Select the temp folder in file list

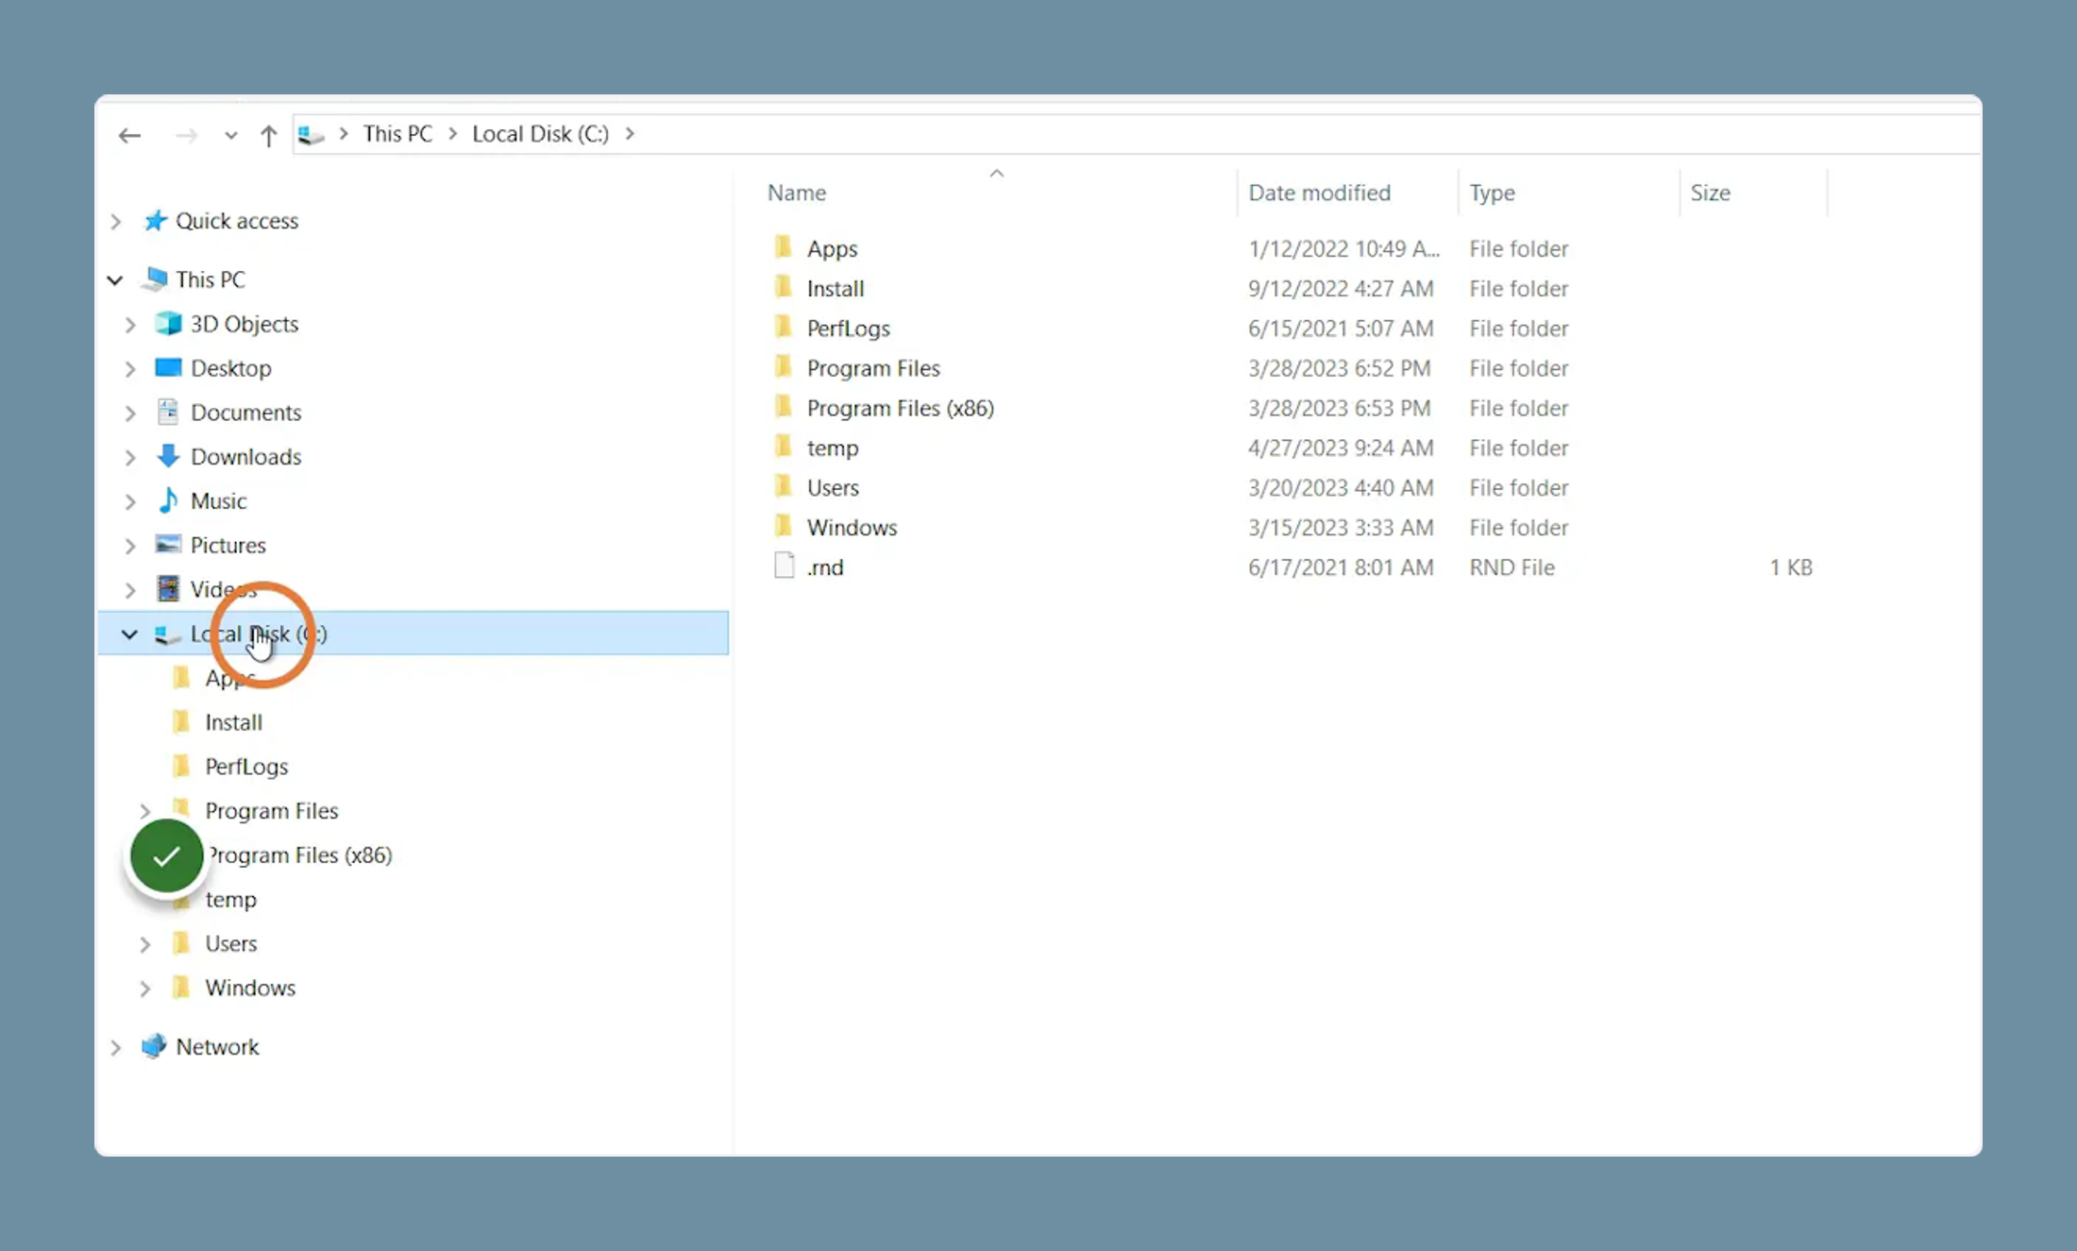832,448
